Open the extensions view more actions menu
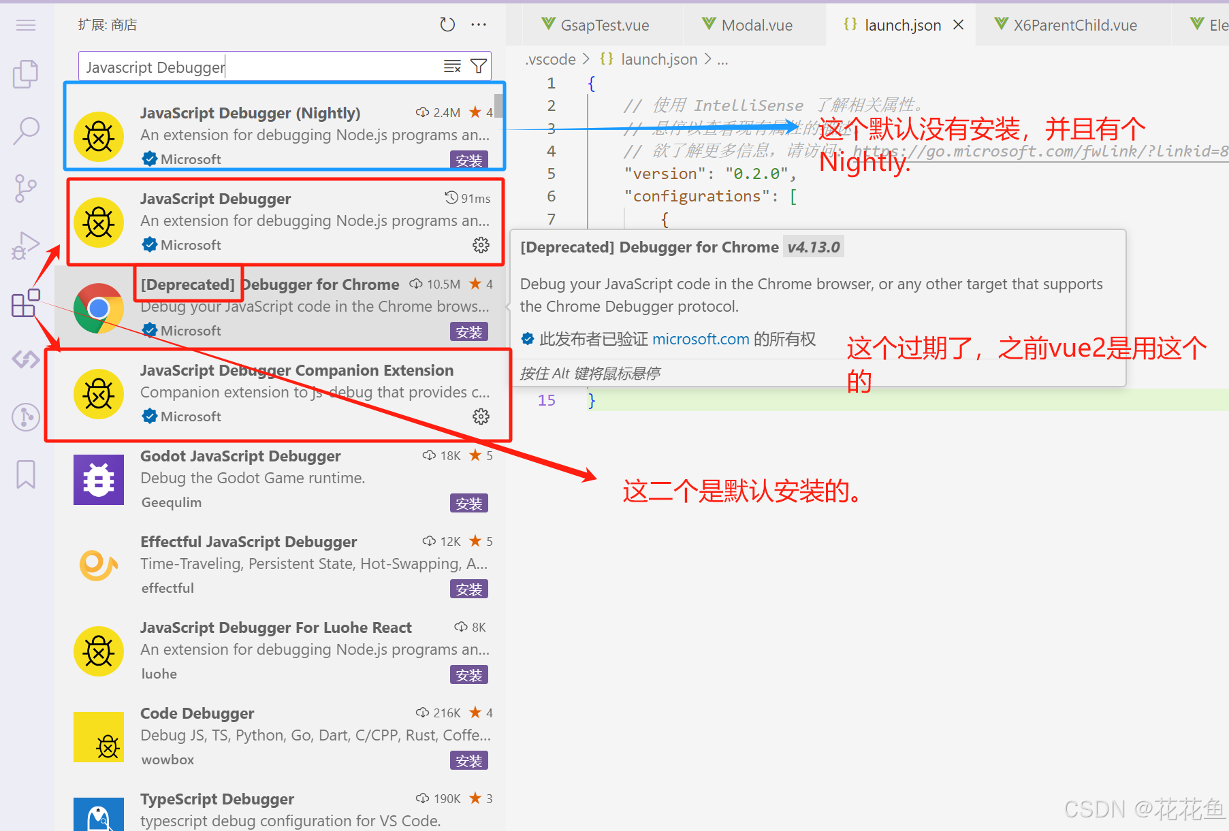1229x831 pixels. point(479,25)
